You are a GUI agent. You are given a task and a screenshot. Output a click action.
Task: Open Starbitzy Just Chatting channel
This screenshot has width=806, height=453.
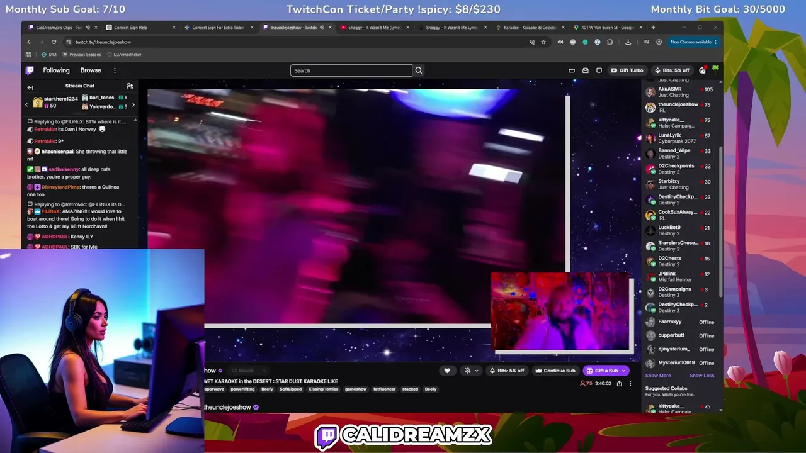coord(681,184)
